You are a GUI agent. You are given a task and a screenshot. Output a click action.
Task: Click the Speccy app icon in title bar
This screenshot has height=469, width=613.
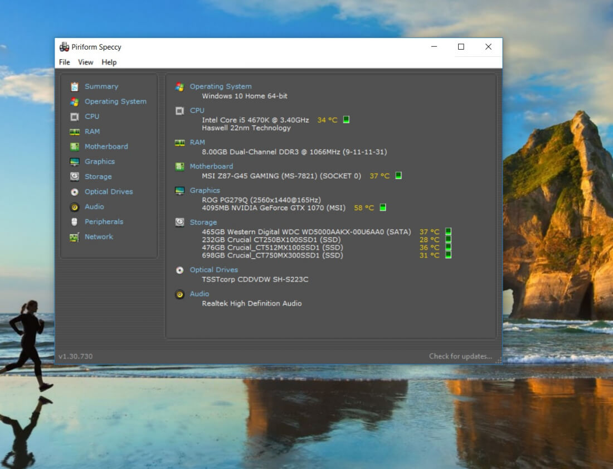[x=64, y=47]
